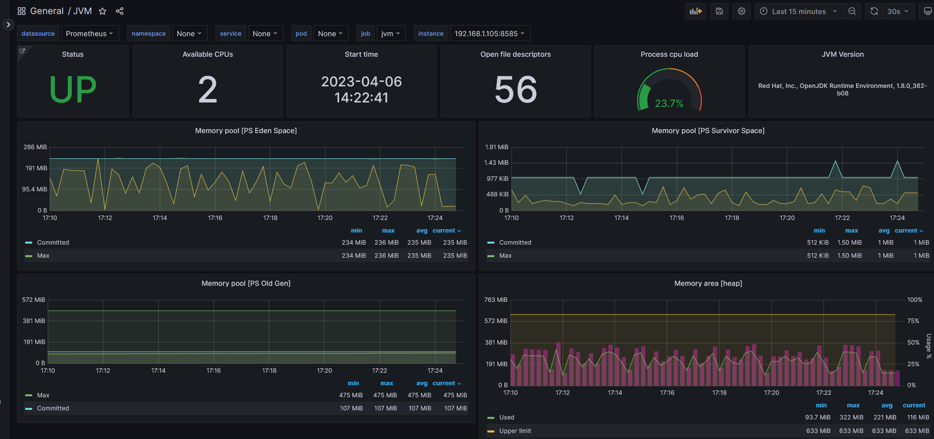Screen dimensions: 934x439
Task: Open the Open file descriptors panel menu
Action: click(515, 54)
